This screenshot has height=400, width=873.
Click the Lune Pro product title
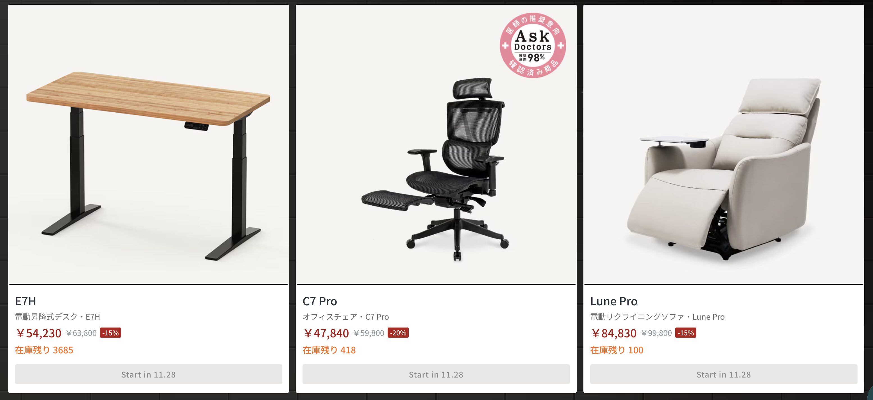point(614,301)
